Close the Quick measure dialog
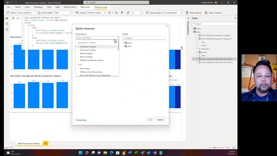The height and width of the screenshot is (156, 277). (x=167, y=26)
